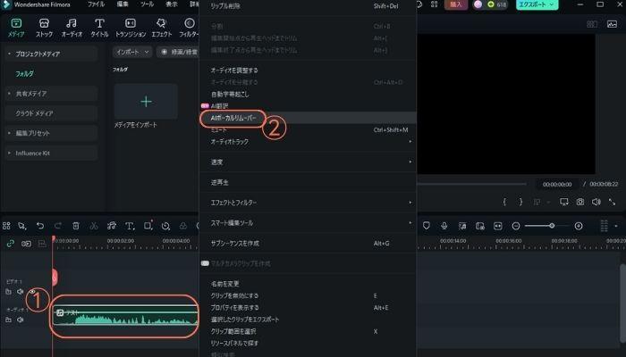Screen dimensions: 626x357
Task: Choose AI翻訳 from context menu
Action: click(x=308, y=106)
